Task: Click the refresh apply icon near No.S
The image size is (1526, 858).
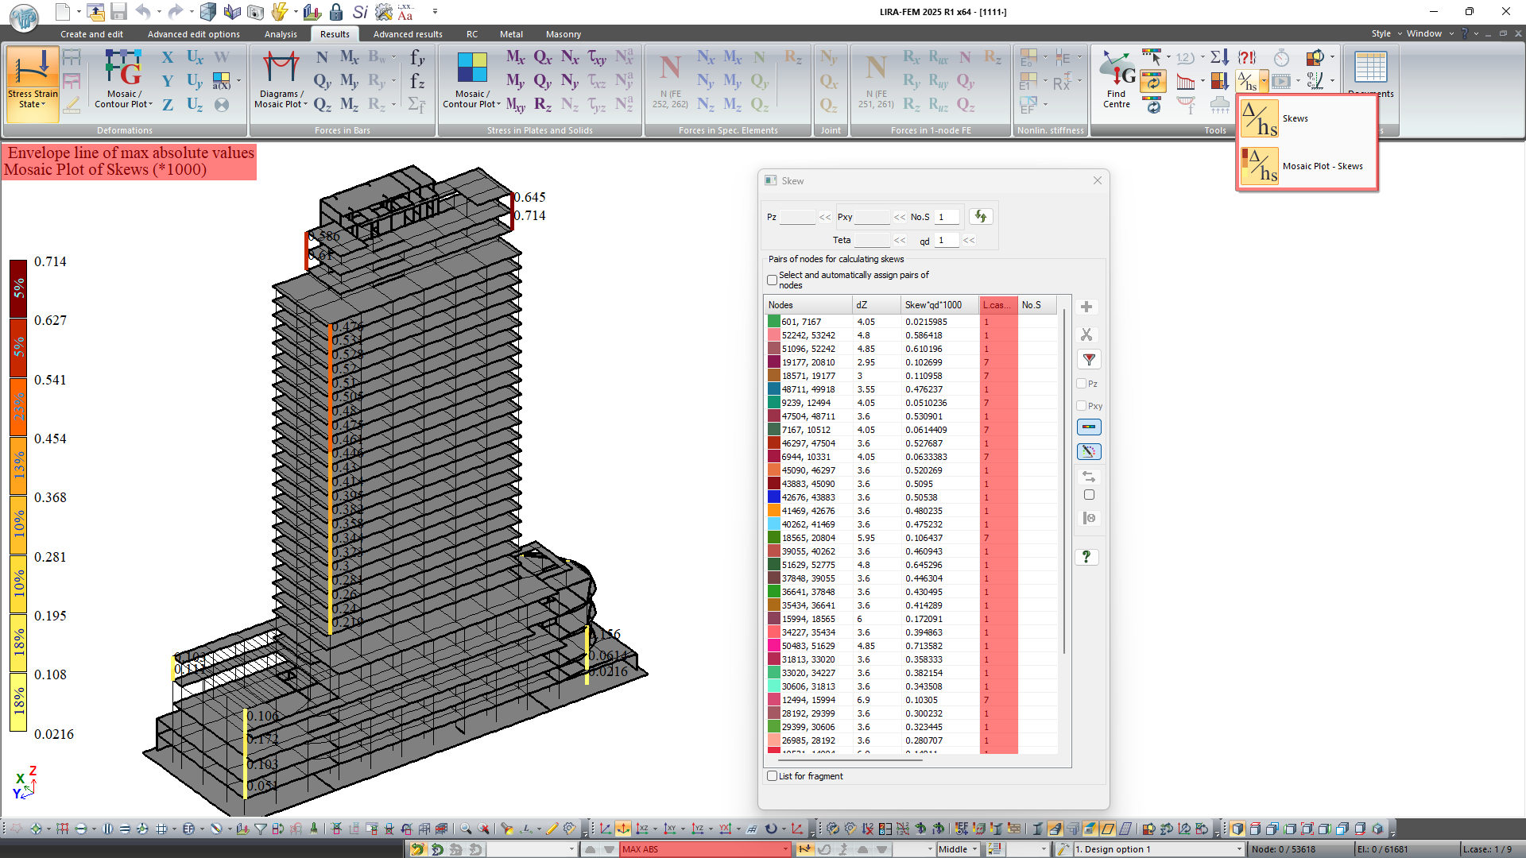Action: pos(981,216)
